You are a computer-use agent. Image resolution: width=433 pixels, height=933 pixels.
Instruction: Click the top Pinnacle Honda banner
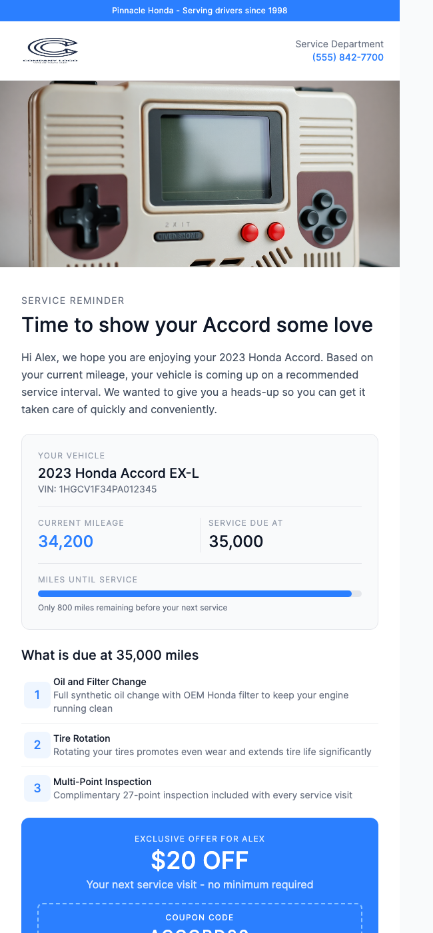coord(200,11)
